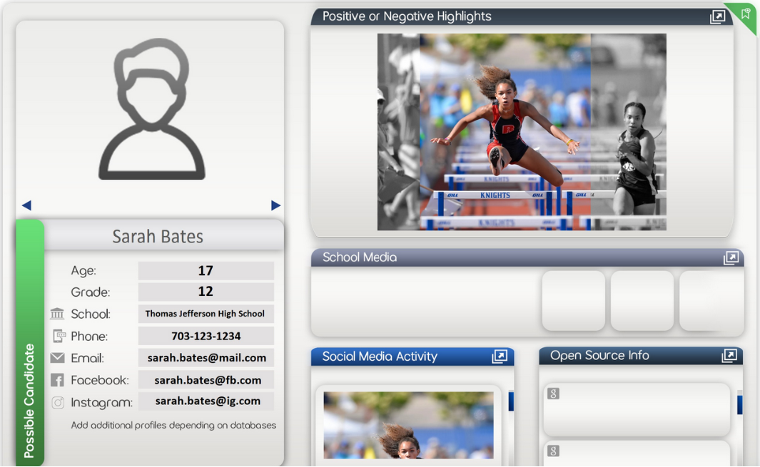Click the "Facebook:" label

(100, 380)
